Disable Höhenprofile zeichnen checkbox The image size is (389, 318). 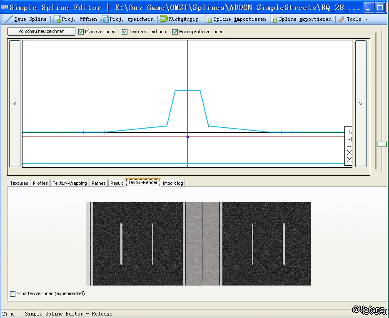(x=175, y=32)
